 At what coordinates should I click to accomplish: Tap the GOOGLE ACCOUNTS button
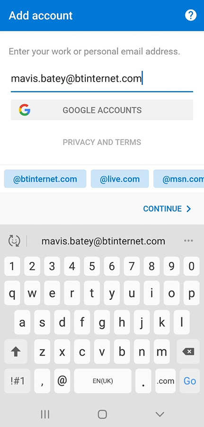click(102, 110)
